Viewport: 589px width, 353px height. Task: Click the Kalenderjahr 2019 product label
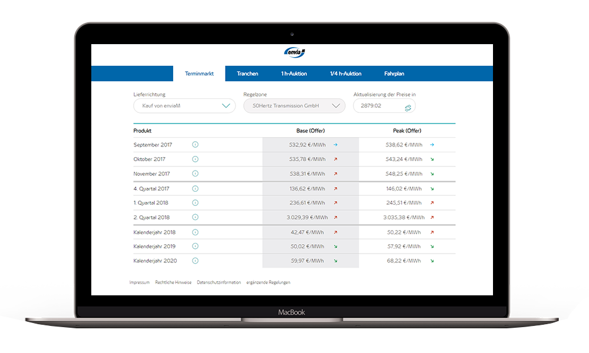154,247
